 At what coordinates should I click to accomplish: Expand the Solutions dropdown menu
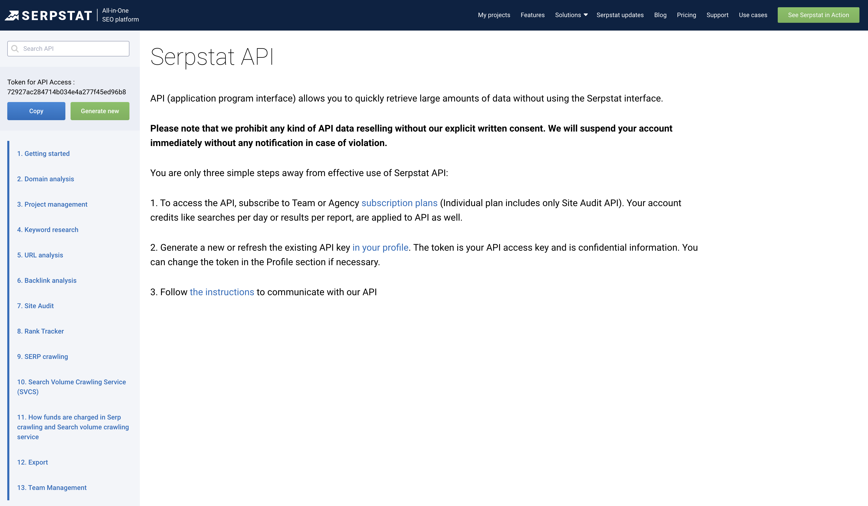(569, 15)
